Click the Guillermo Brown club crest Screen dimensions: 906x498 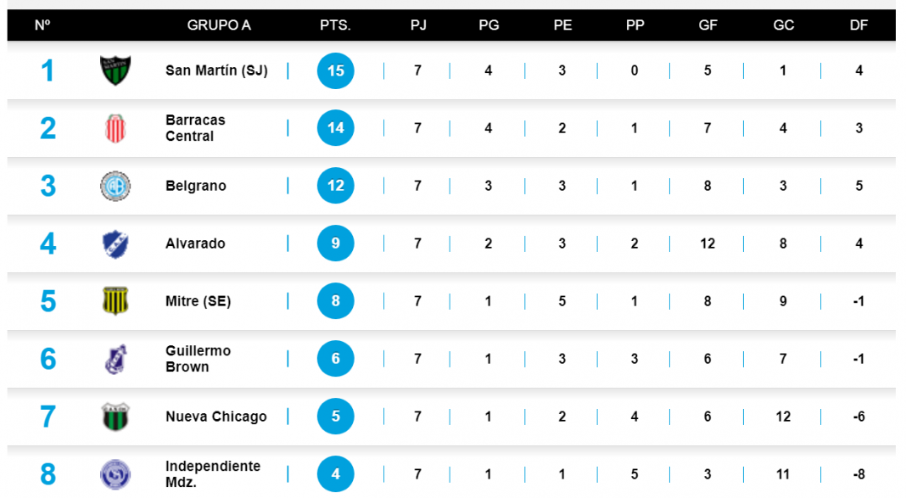pos(115,359)
